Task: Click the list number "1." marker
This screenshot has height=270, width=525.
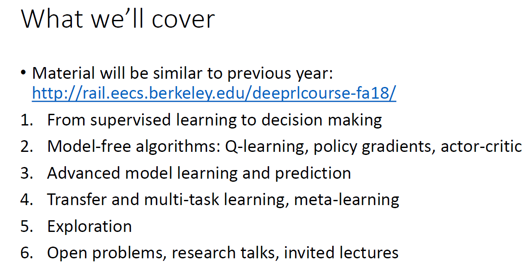Action: click(x=27, y=120)
